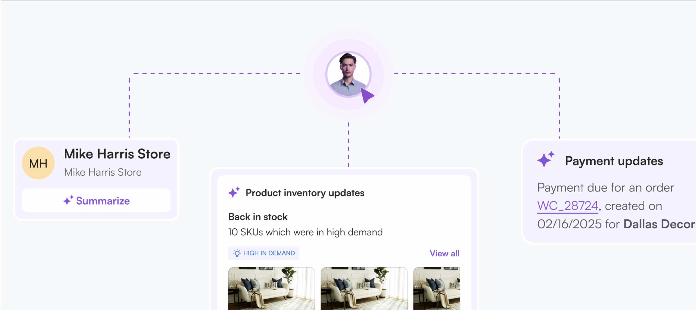696x310 pixels.
Task: Open order link WC_28724
Action: pos(568,206)
